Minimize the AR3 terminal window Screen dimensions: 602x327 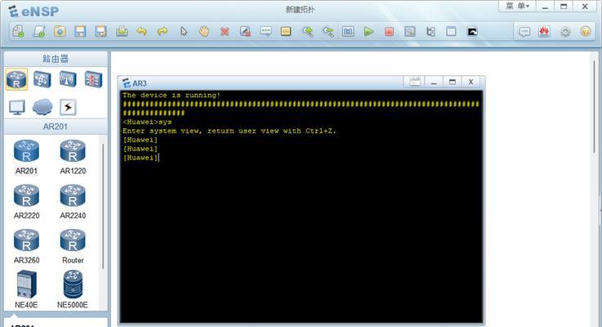pyautogui.click(x=434, y=82)
